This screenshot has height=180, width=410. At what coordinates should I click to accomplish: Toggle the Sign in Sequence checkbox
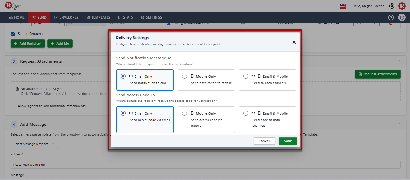[x=13, y=34]
